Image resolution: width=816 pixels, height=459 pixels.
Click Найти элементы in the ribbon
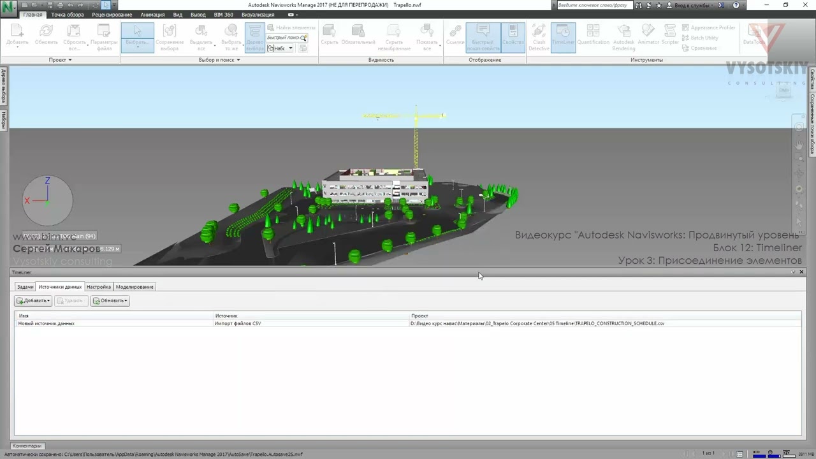click(291, 27)
